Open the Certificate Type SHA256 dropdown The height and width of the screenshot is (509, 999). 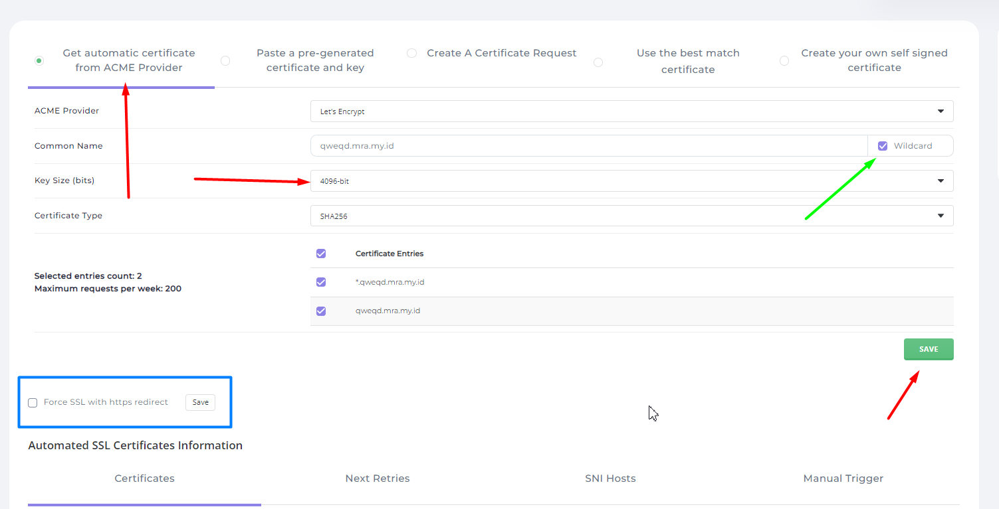pyautogui.click(x=631, y=216)
